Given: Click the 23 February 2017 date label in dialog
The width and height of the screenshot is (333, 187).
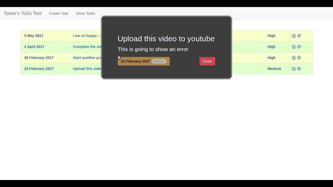Looking at the screenshot, I should (x=135, y=61).
